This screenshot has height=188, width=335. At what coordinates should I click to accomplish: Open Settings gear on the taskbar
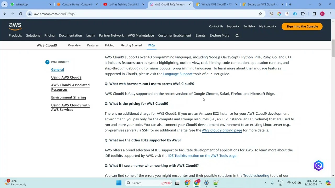pos(206,183)
